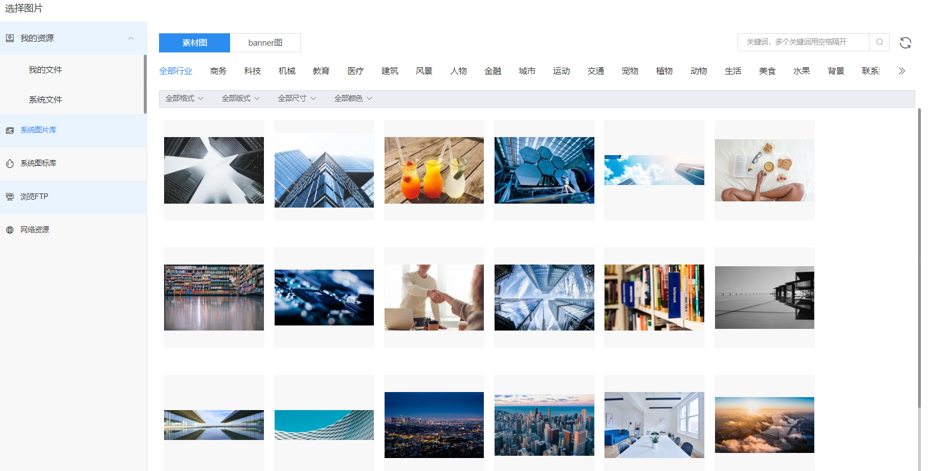Open the 全部颜色 filter dropdown
The image size is (931, 471).
353,99
